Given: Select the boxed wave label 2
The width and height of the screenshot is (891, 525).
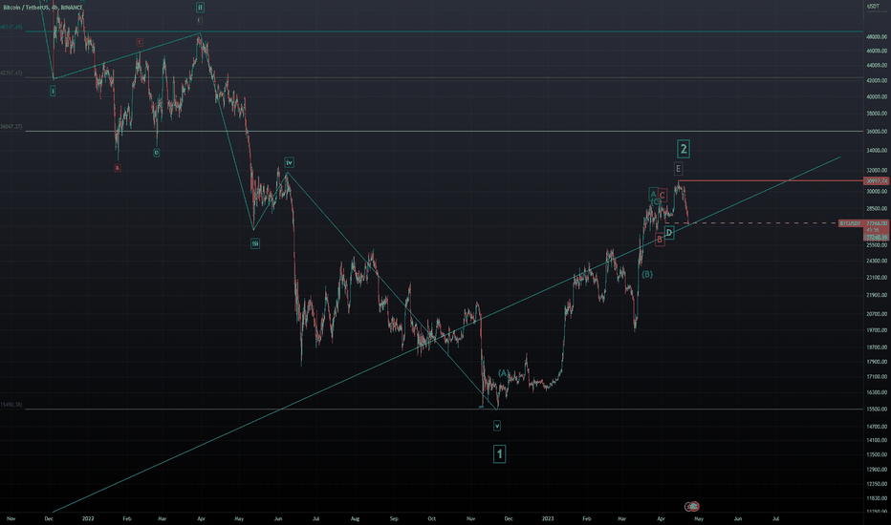Looking at the screenshot, I should pyautogui.click(x=684, y=149).
